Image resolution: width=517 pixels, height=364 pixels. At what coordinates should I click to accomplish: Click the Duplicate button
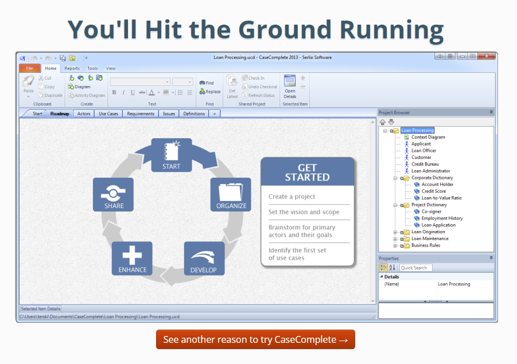(50, 95)
